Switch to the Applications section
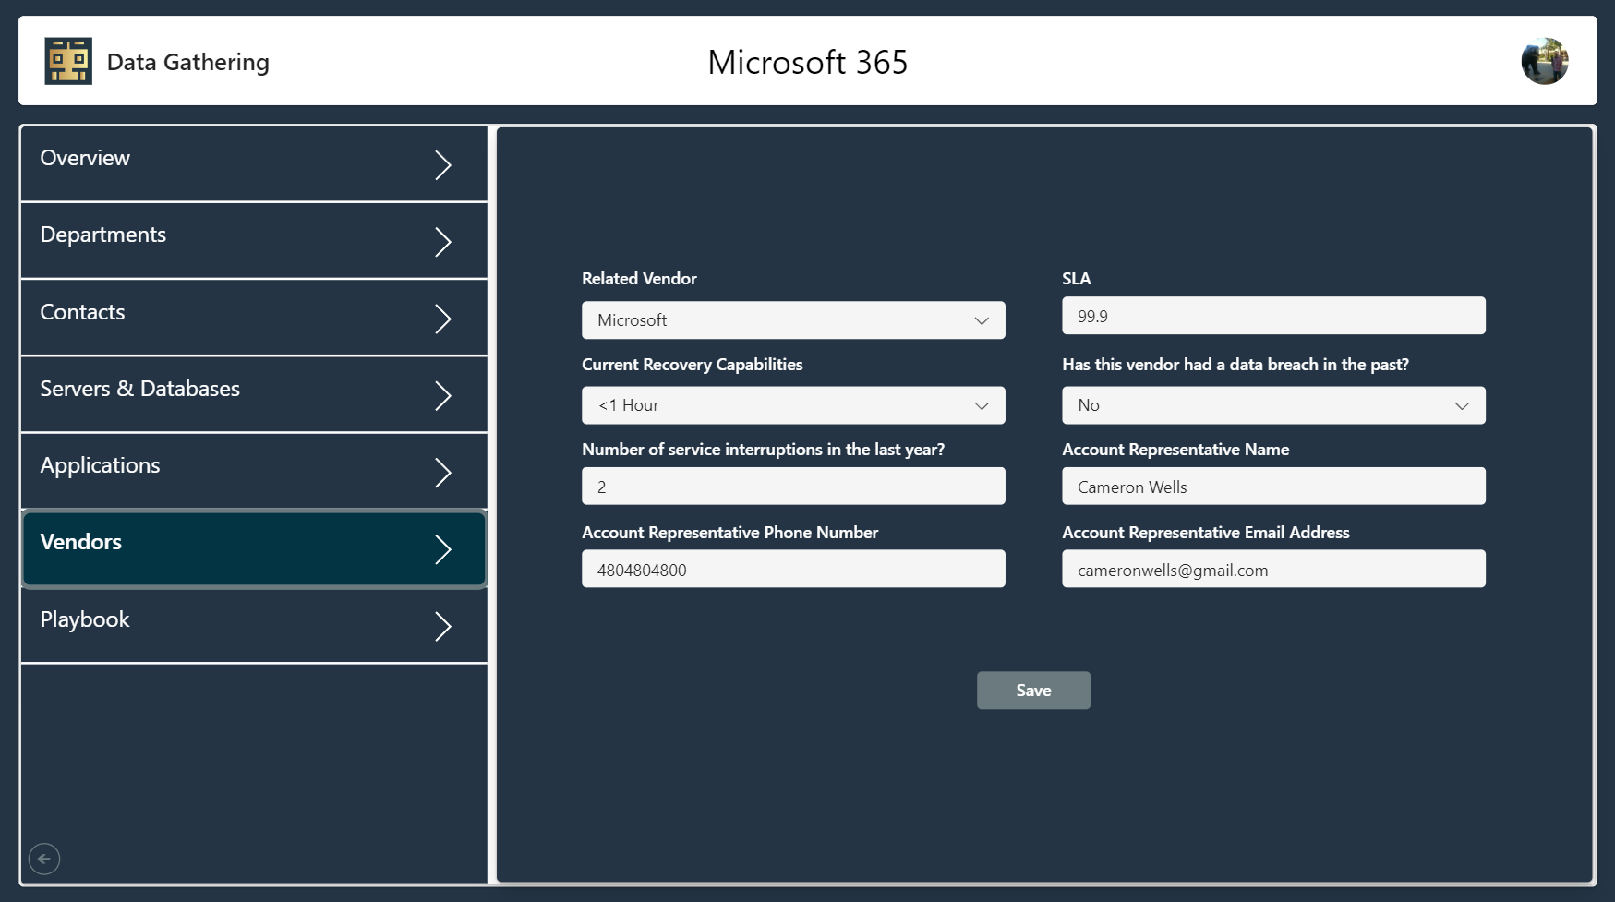 point(254,471)
